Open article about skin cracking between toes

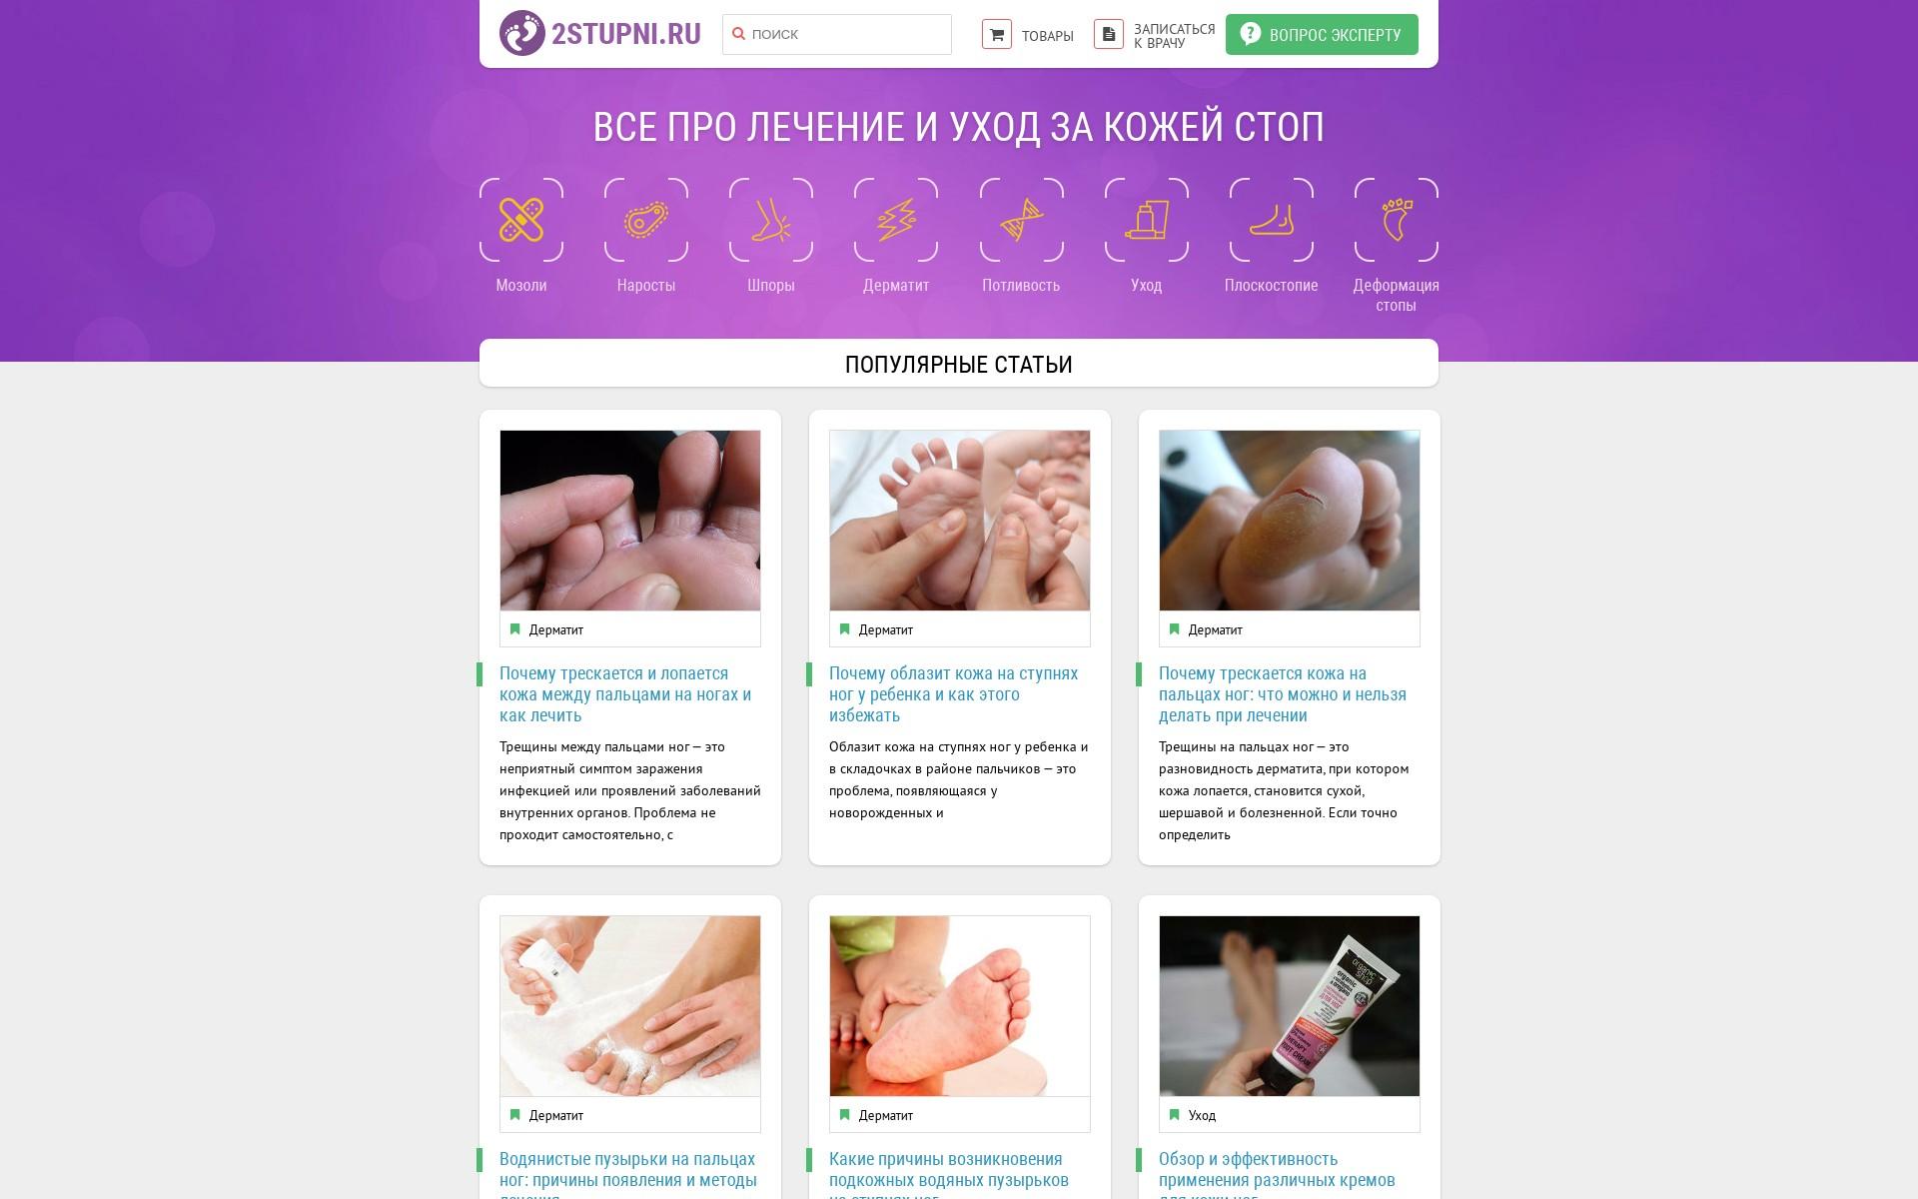(x=625, y=694)
